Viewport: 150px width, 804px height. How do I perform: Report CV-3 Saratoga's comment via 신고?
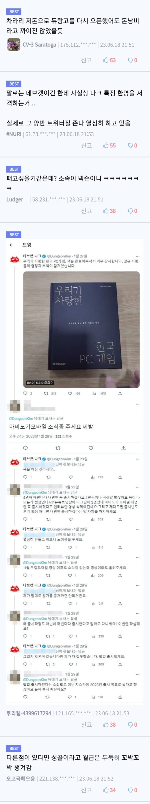[86, 60]
